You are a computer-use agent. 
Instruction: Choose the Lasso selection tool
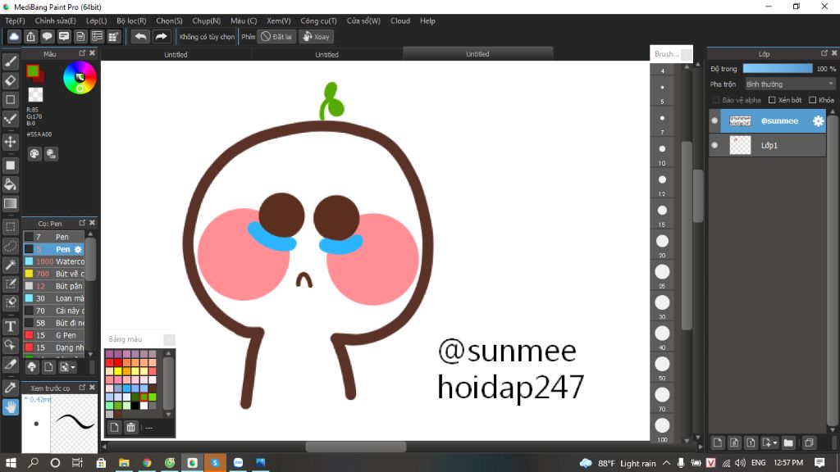[10, 246]
